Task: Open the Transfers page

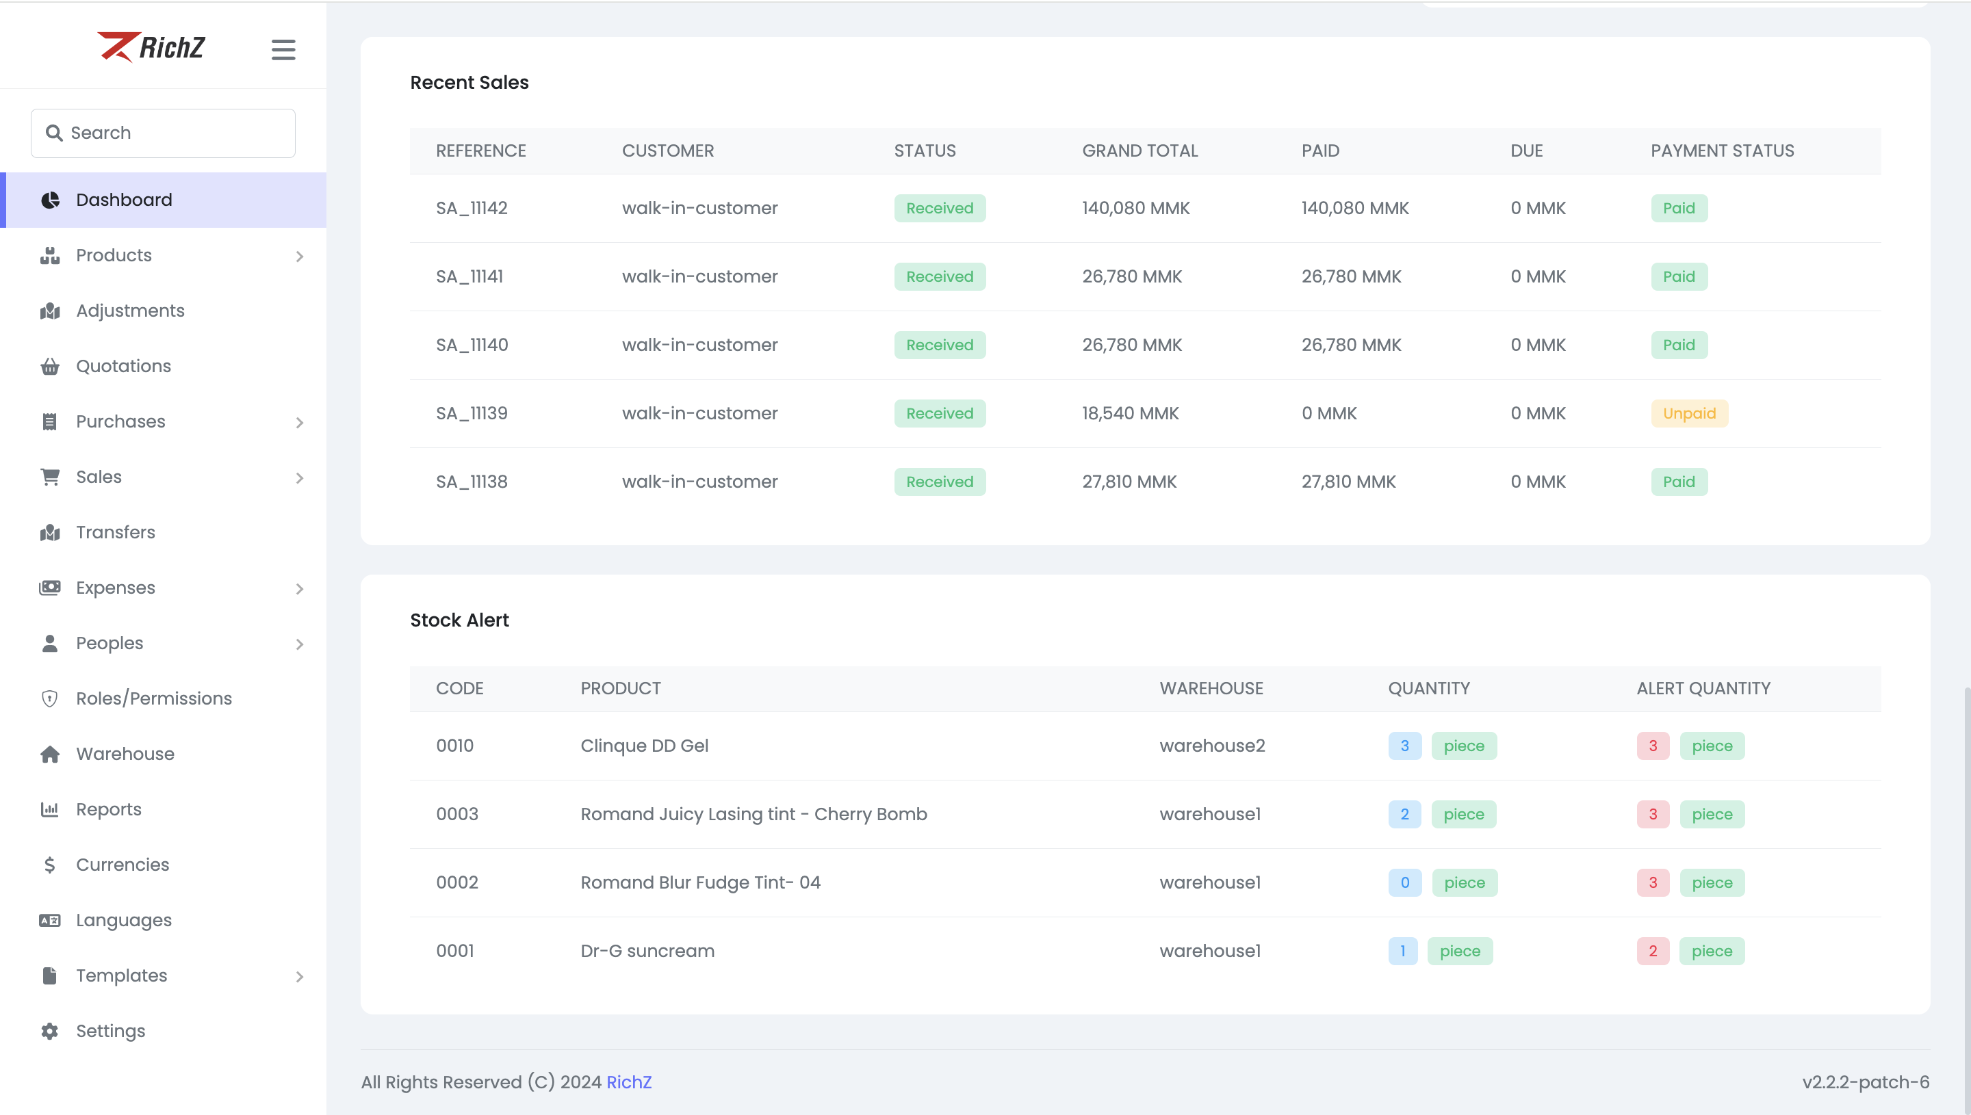Action: 163,532
